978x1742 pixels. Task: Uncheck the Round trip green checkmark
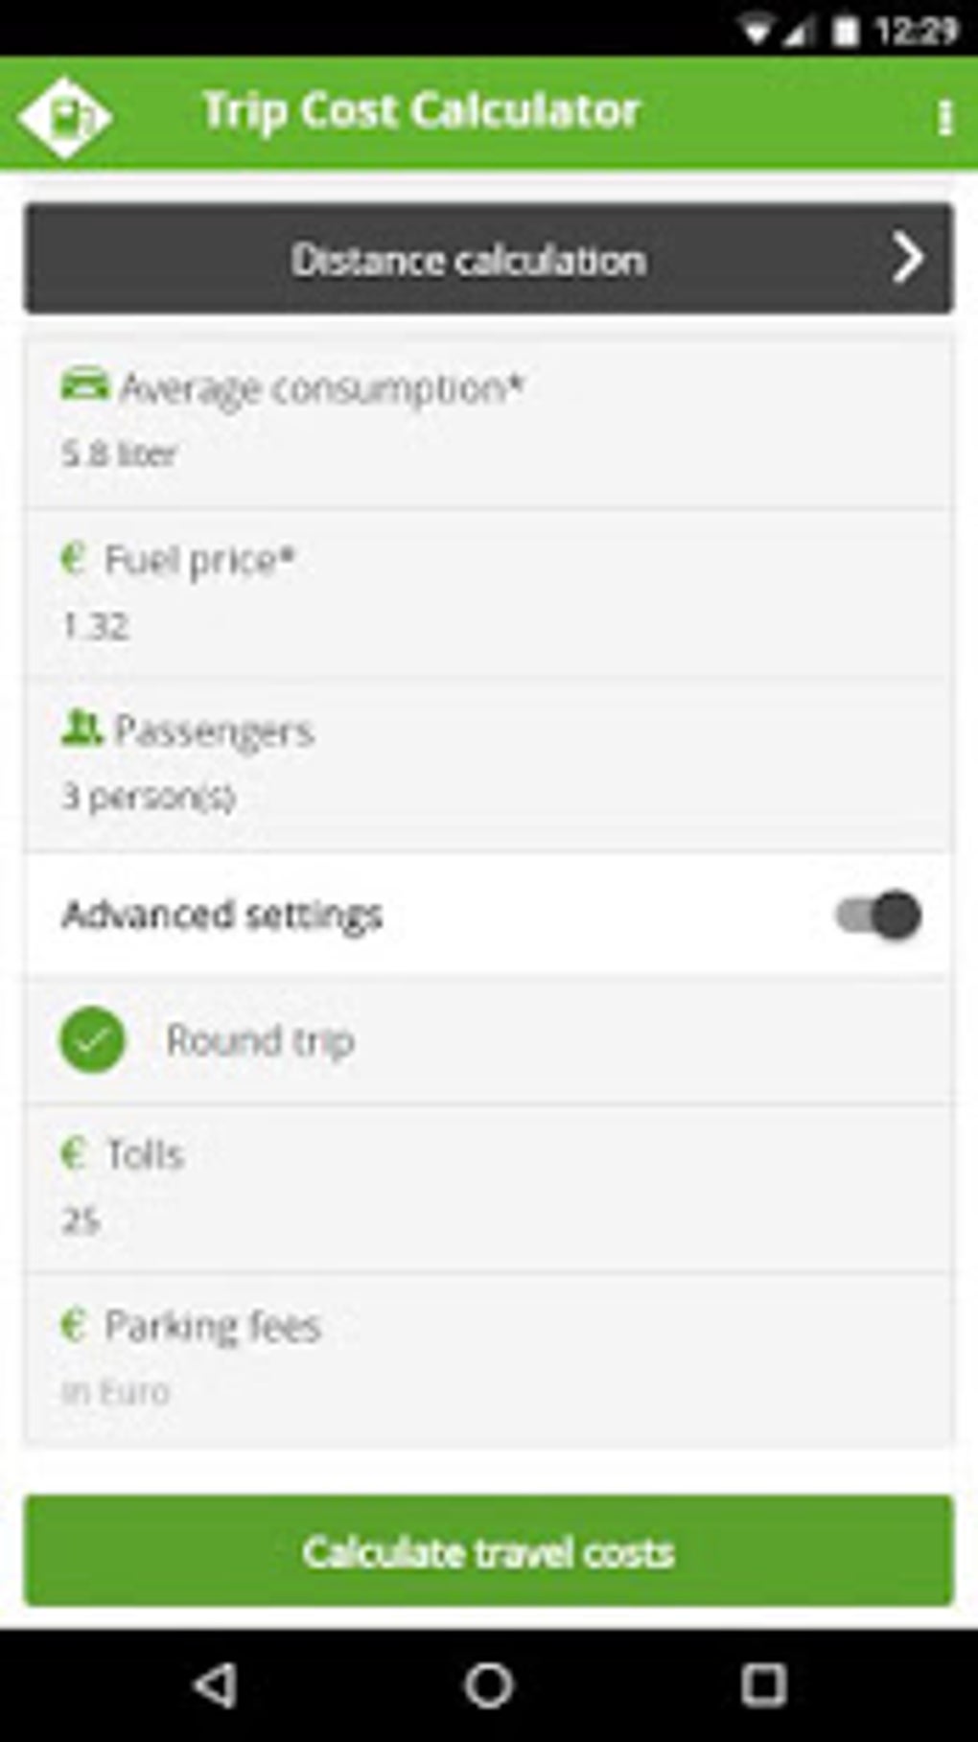93,1040
